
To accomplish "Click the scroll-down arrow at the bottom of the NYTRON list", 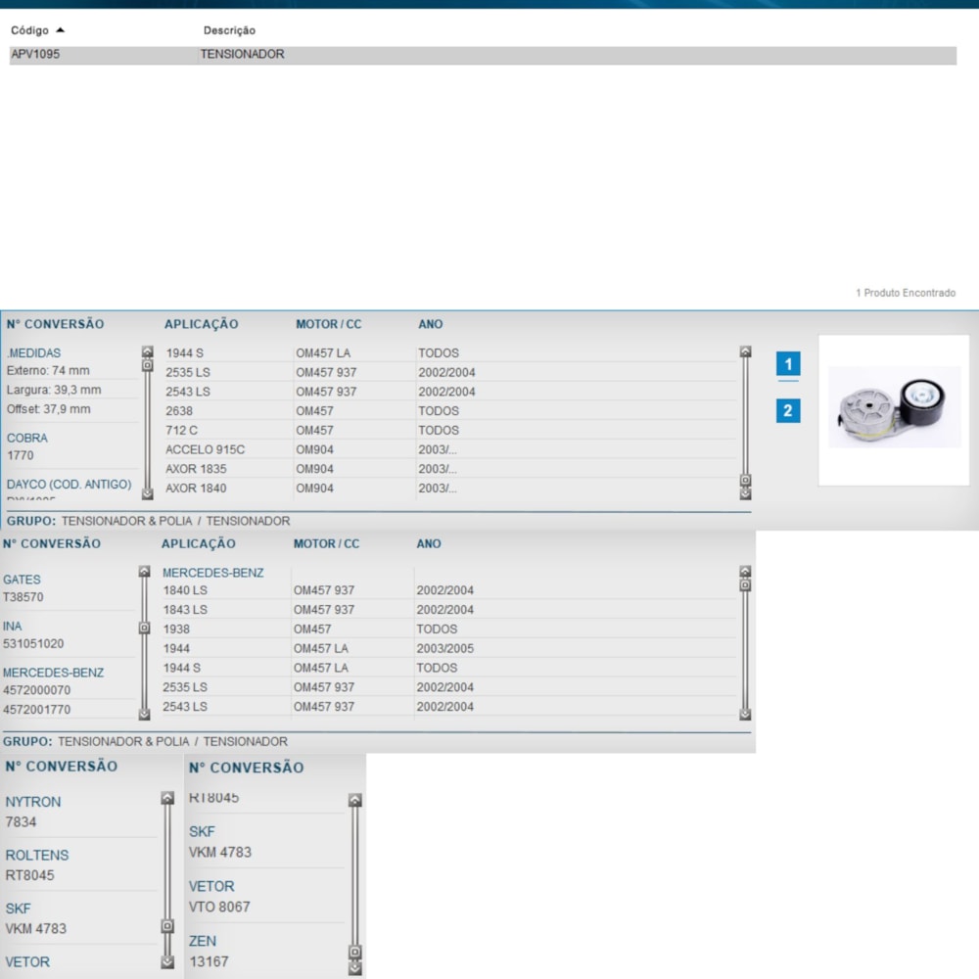I will pyautogui.click(x=167, y=962).
